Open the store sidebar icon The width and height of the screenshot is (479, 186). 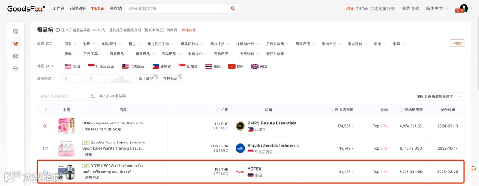(16, 69)
